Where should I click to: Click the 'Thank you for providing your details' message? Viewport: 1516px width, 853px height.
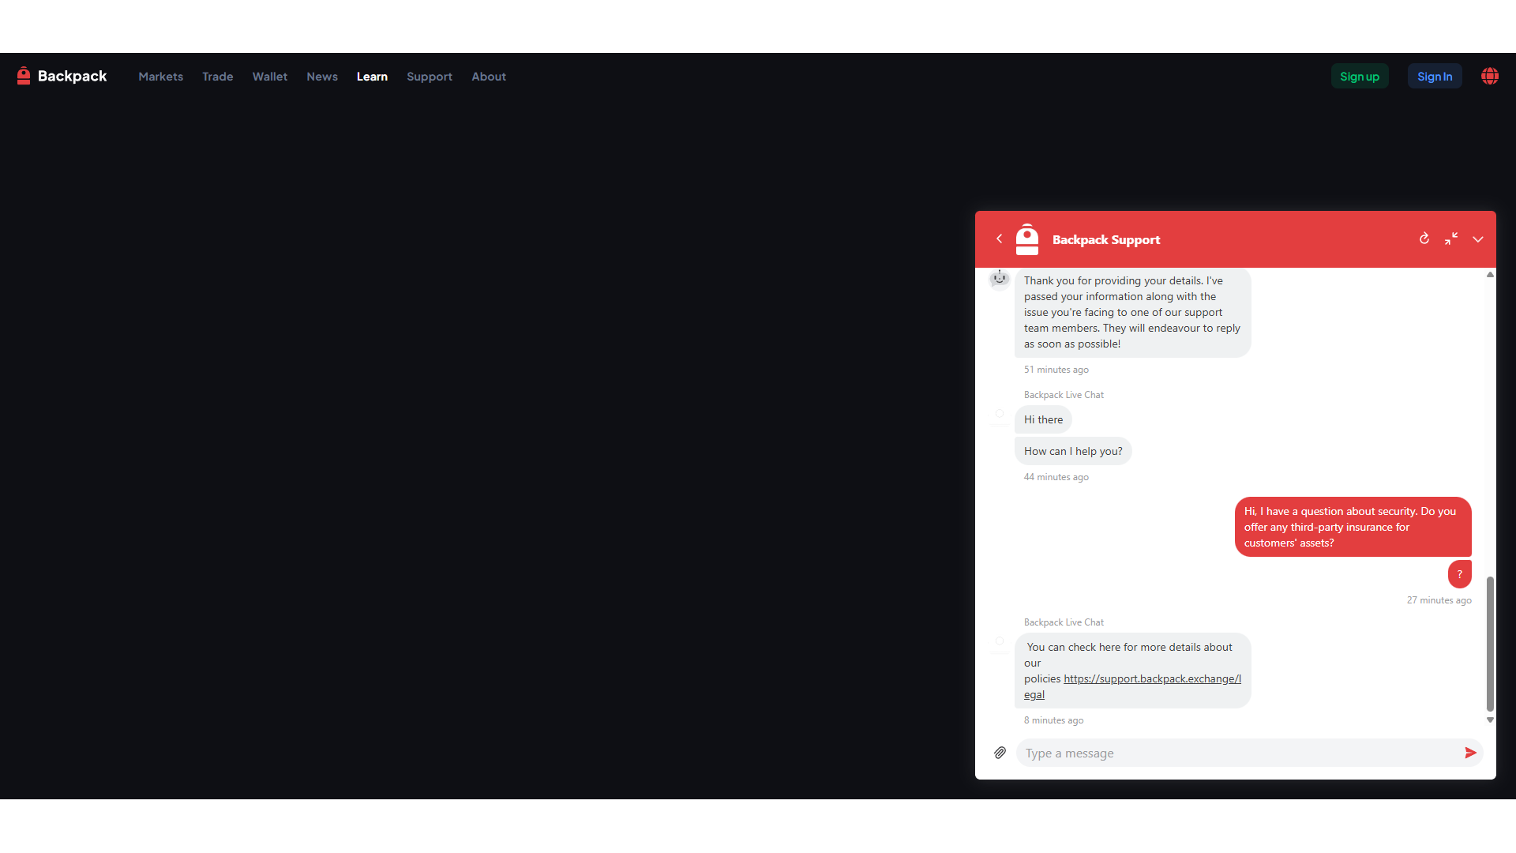click(1132, 312)
